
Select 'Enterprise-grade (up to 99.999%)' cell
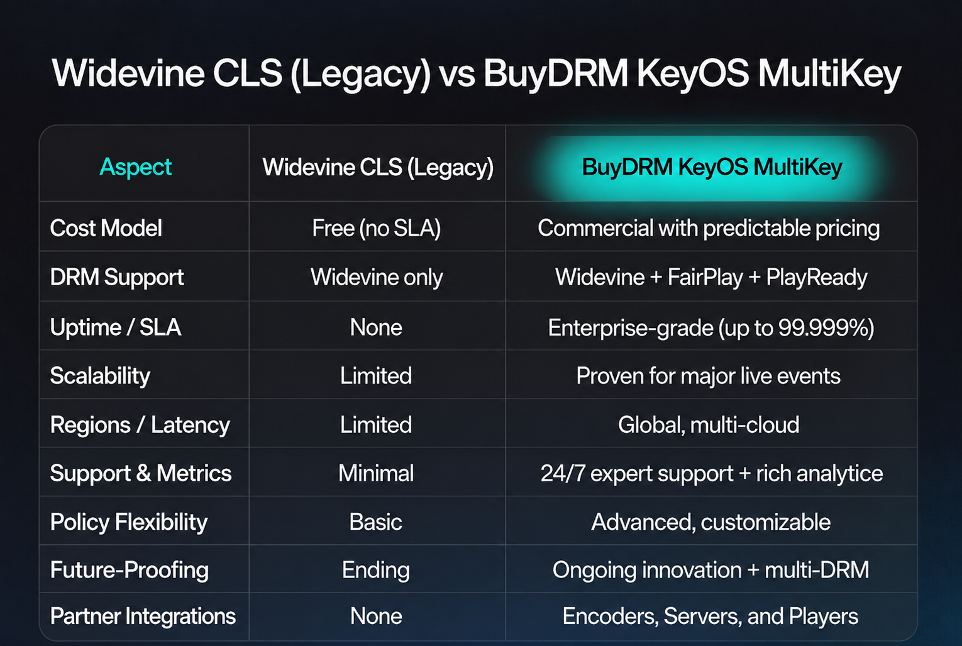pyautogui.click(x=711, y=327)
